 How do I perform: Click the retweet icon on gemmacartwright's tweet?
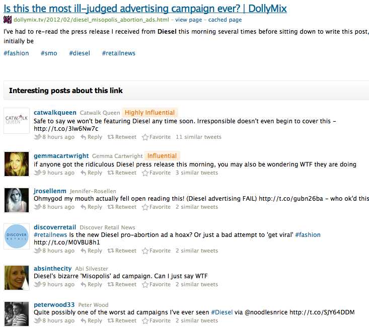[x=111, y=173]
